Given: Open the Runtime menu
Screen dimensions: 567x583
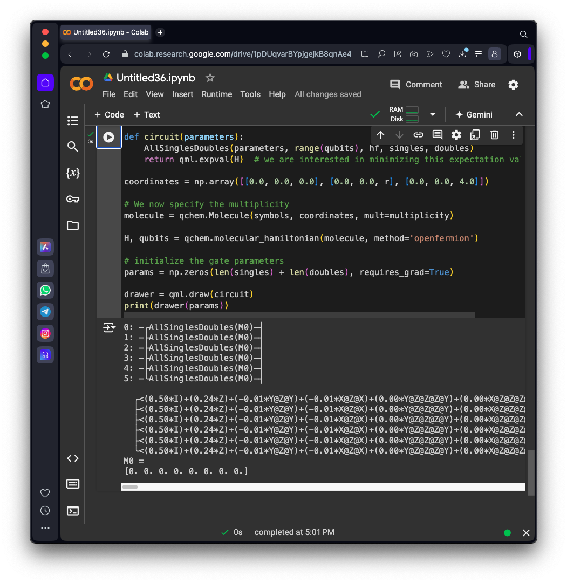Looking at the screenshot, I should tap(216, 94).
